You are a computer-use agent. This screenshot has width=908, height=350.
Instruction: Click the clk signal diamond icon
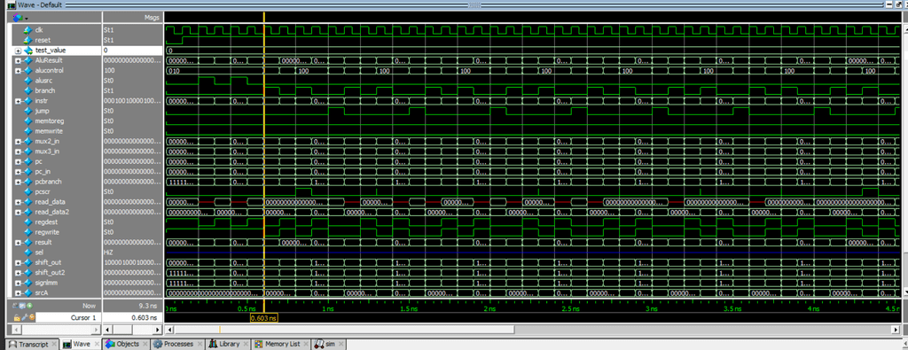point(27,29)
